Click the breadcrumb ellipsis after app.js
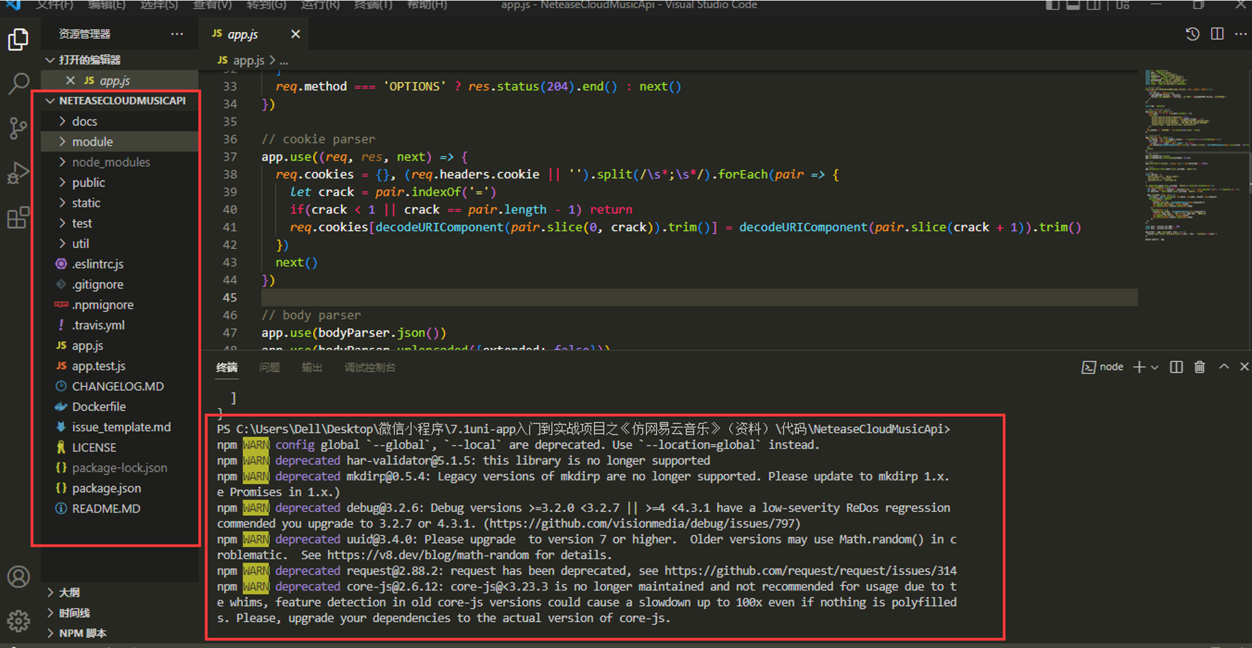 coord(284,61)
